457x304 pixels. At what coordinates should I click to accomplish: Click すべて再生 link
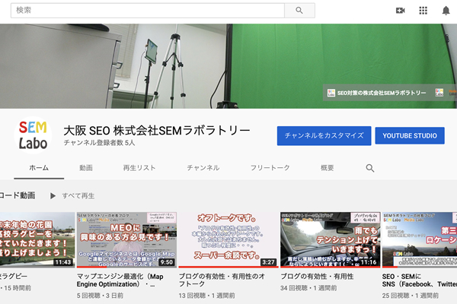coord(78,196)
